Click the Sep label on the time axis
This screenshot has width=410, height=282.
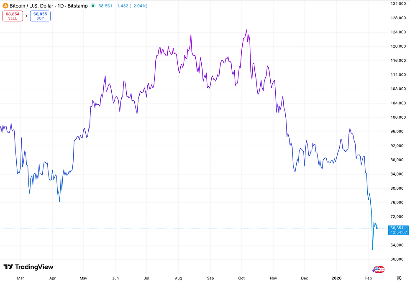(x=210, y=278)
